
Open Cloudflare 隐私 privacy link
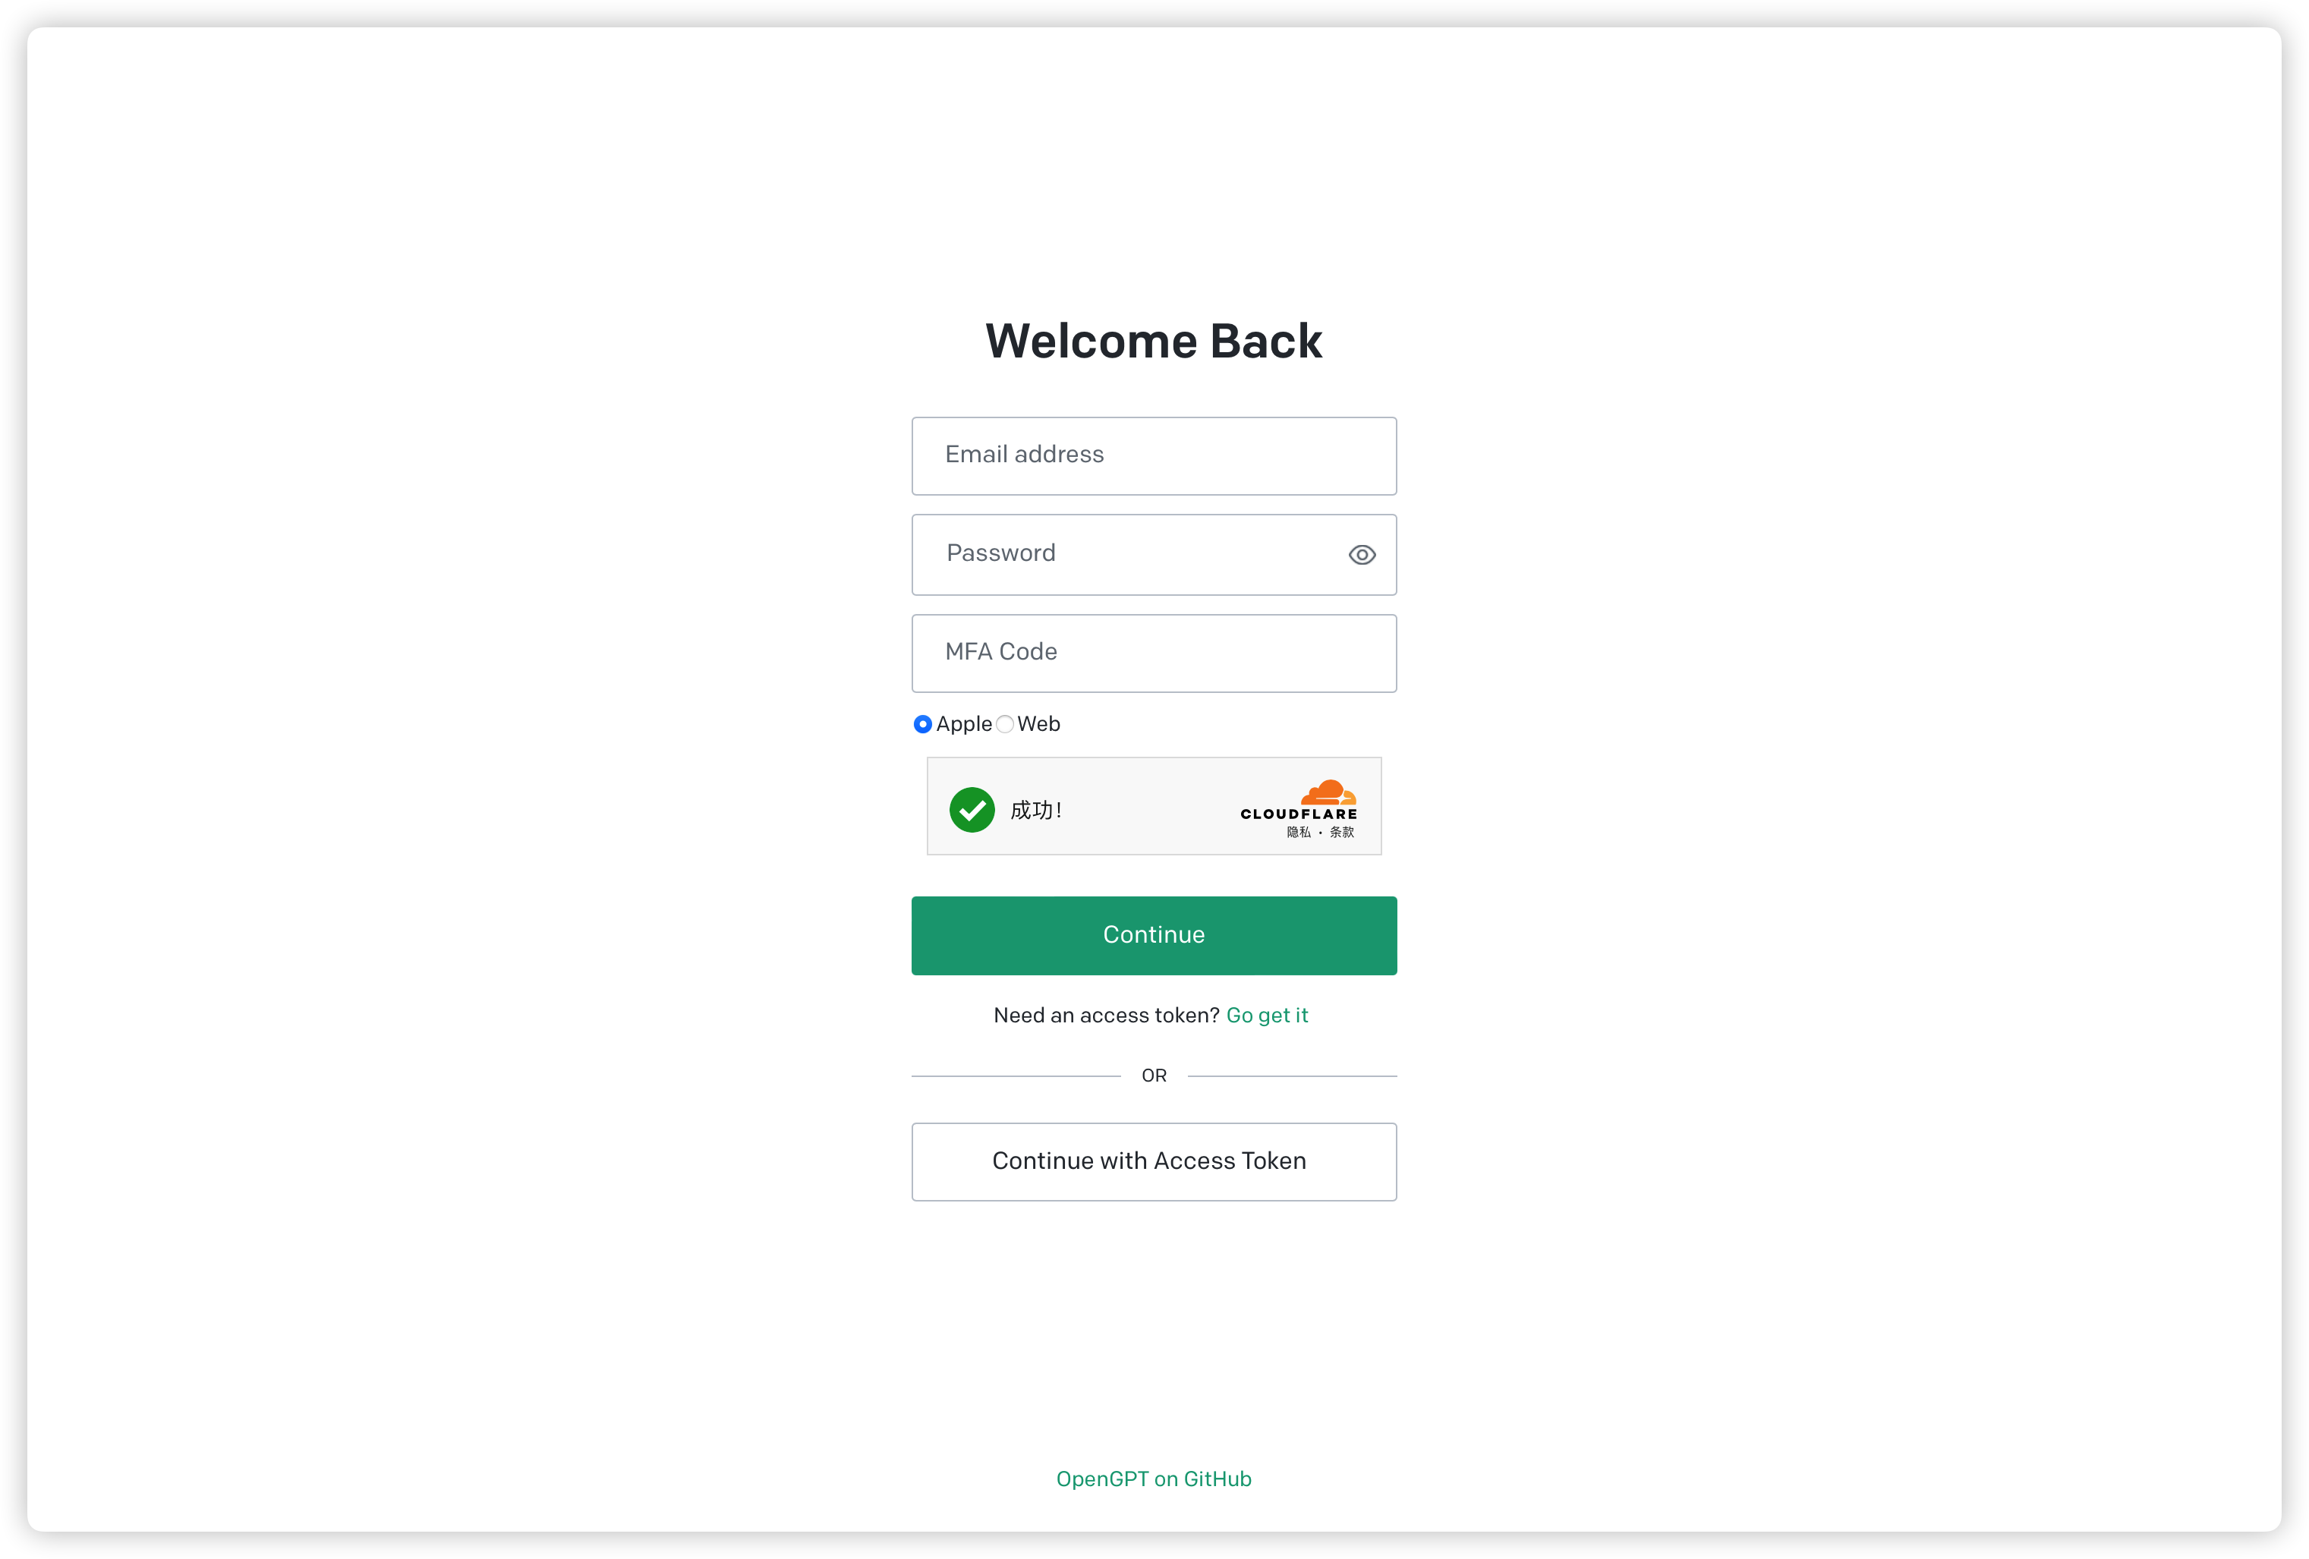[x=1299, y=833]
